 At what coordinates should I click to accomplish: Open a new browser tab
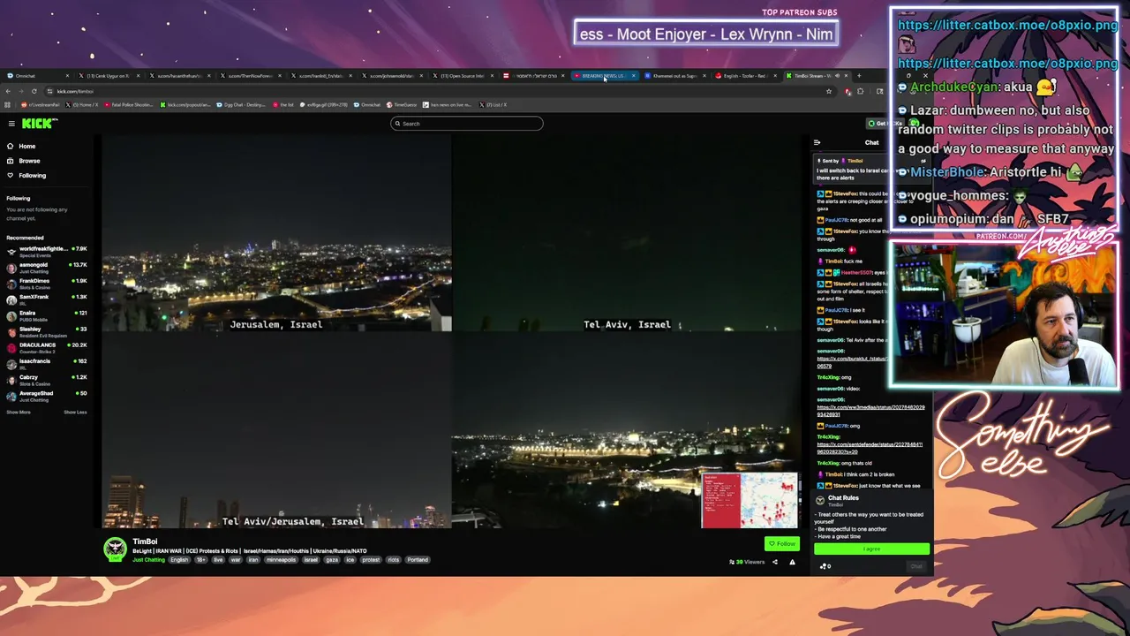click(859, 76)
